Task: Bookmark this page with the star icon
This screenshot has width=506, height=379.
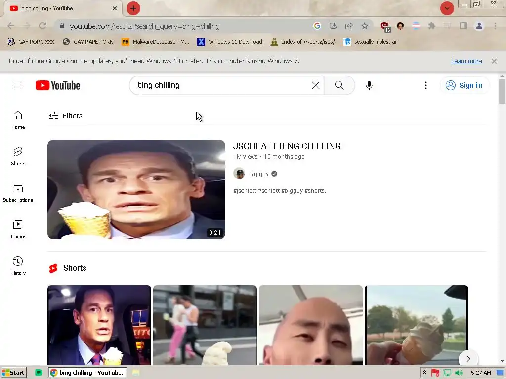Action: pyautogui.click(x=364, y=26)
